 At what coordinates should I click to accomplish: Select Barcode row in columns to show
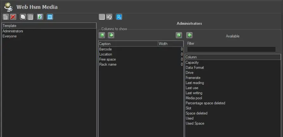(x=106, y=49)
